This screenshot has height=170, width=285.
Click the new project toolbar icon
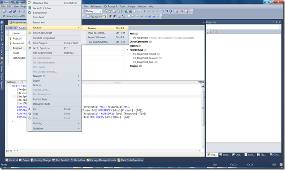click(x=4, y=11)
